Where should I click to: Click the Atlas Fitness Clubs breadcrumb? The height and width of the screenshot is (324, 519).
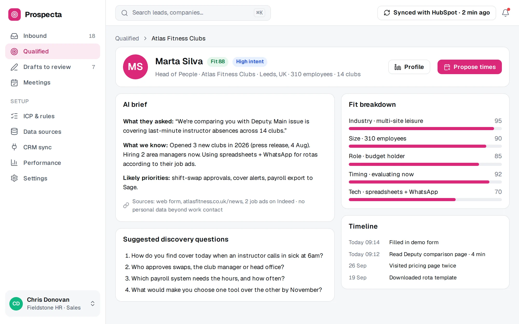coord(179,38)
